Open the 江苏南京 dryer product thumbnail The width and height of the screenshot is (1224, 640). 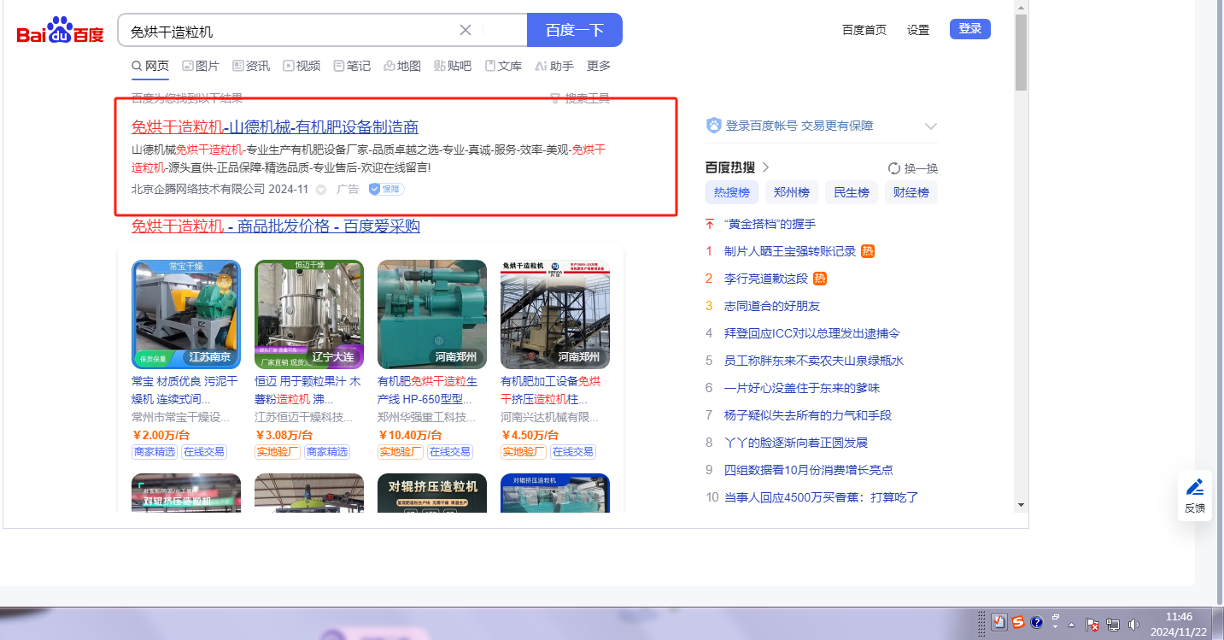pos(186,314)
